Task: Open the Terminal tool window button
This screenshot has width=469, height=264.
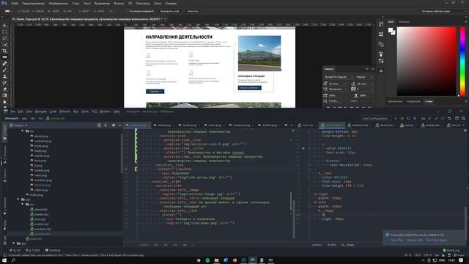Action: (53, 250)
